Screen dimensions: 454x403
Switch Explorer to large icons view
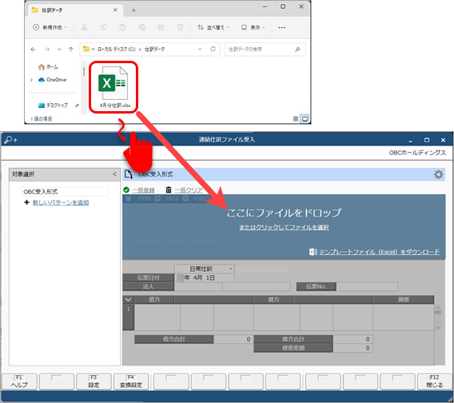point(305,118)
